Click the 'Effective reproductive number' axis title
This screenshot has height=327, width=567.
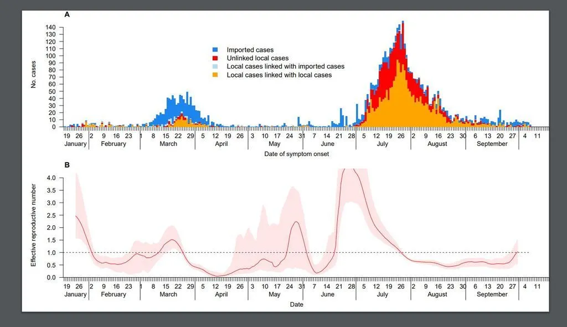[34, 225]
